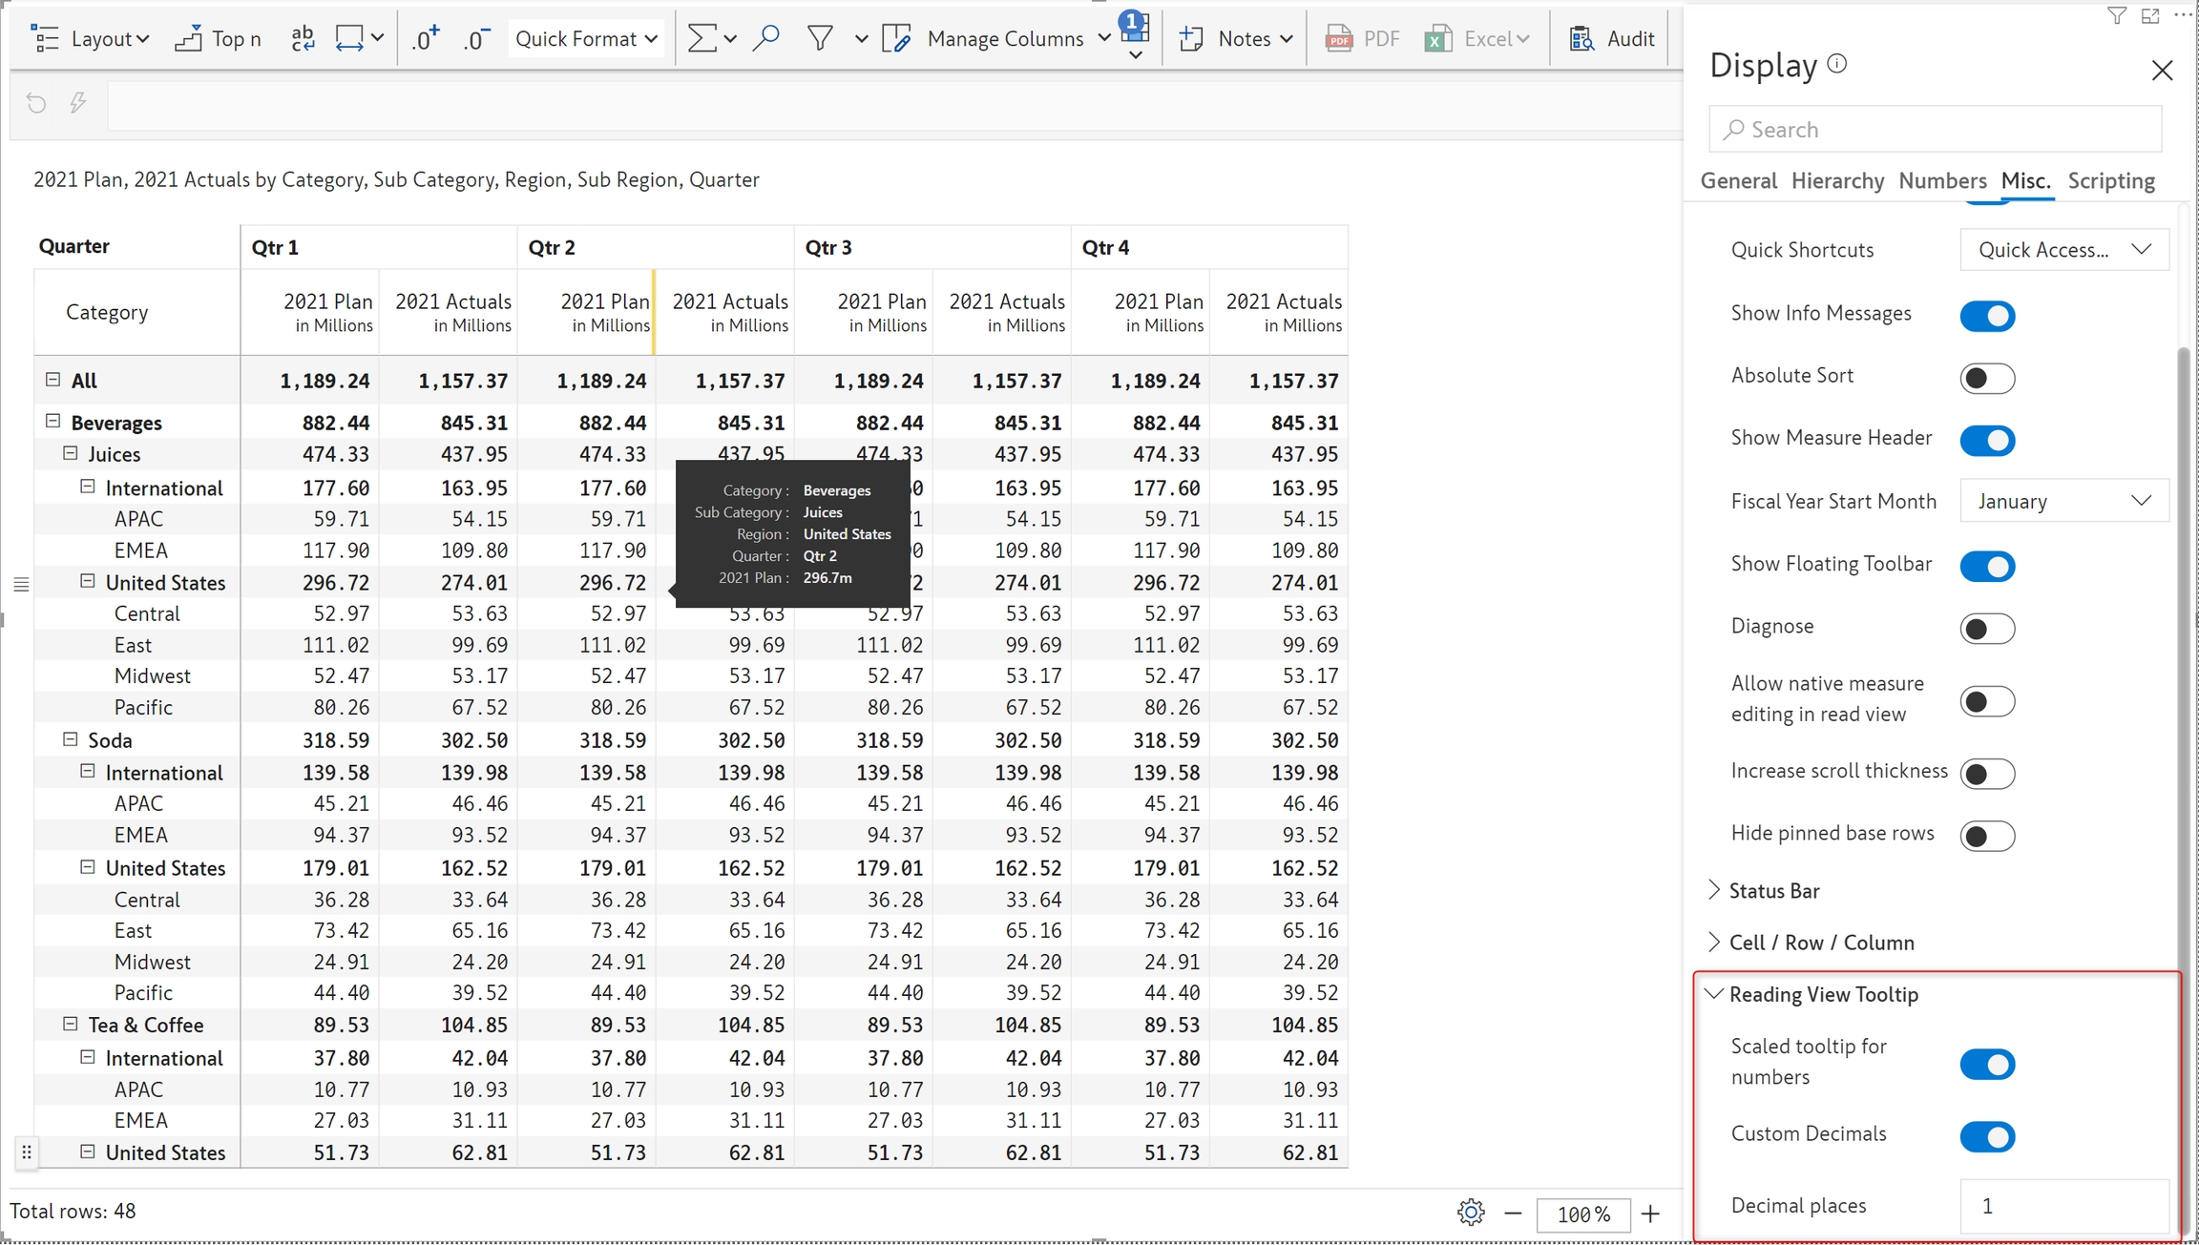Click the Audit toolbar icon
The image size is (2199, 1245).
pos(1612,39)
